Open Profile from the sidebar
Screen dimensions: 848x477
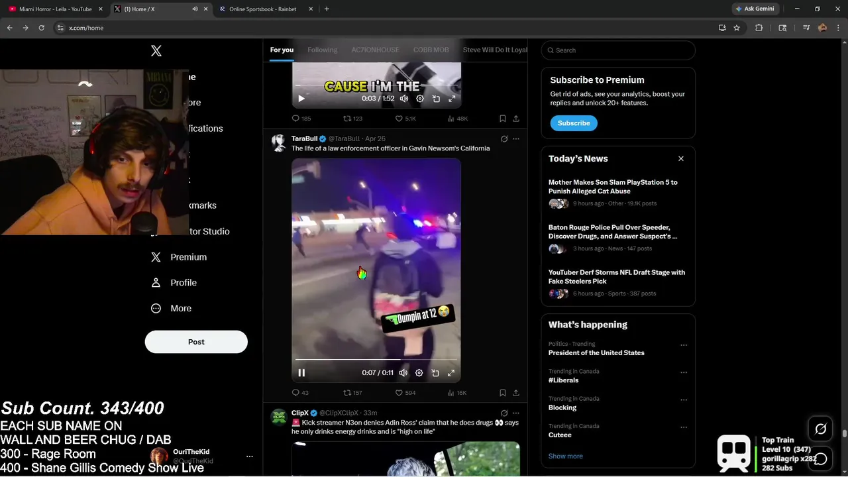click(174, 282)
